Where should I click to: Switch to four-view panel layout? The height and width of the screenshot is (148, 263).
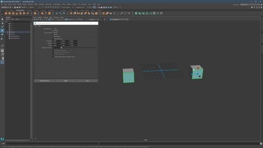click(x=2, y=54)
